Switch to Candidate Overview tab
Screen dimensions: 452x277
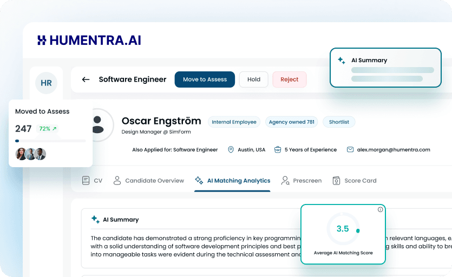pyautogui.click(x=149, y=181)
